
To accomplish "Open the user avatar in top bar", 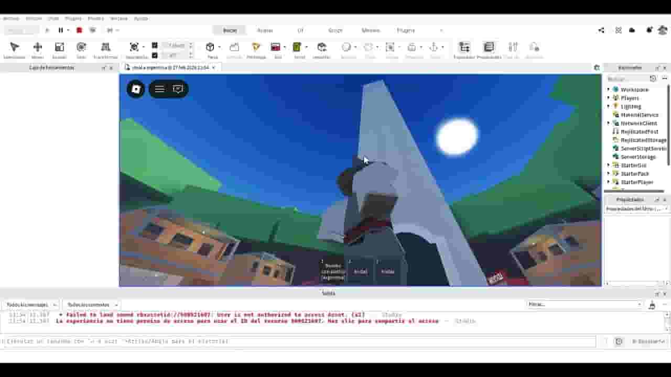I will pyautogui.click(x=663, y=30).
